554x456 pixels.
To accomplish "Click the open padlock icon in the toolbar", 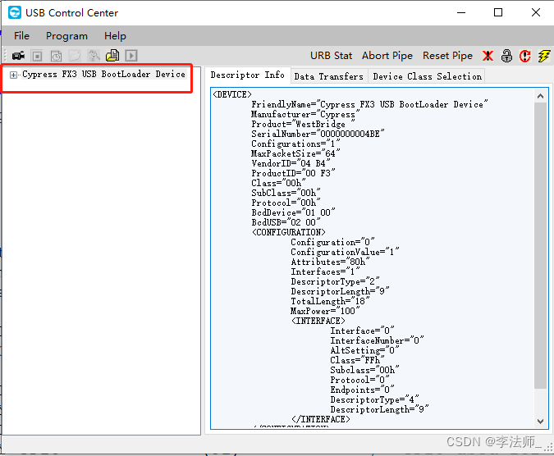I will point(506,56).
